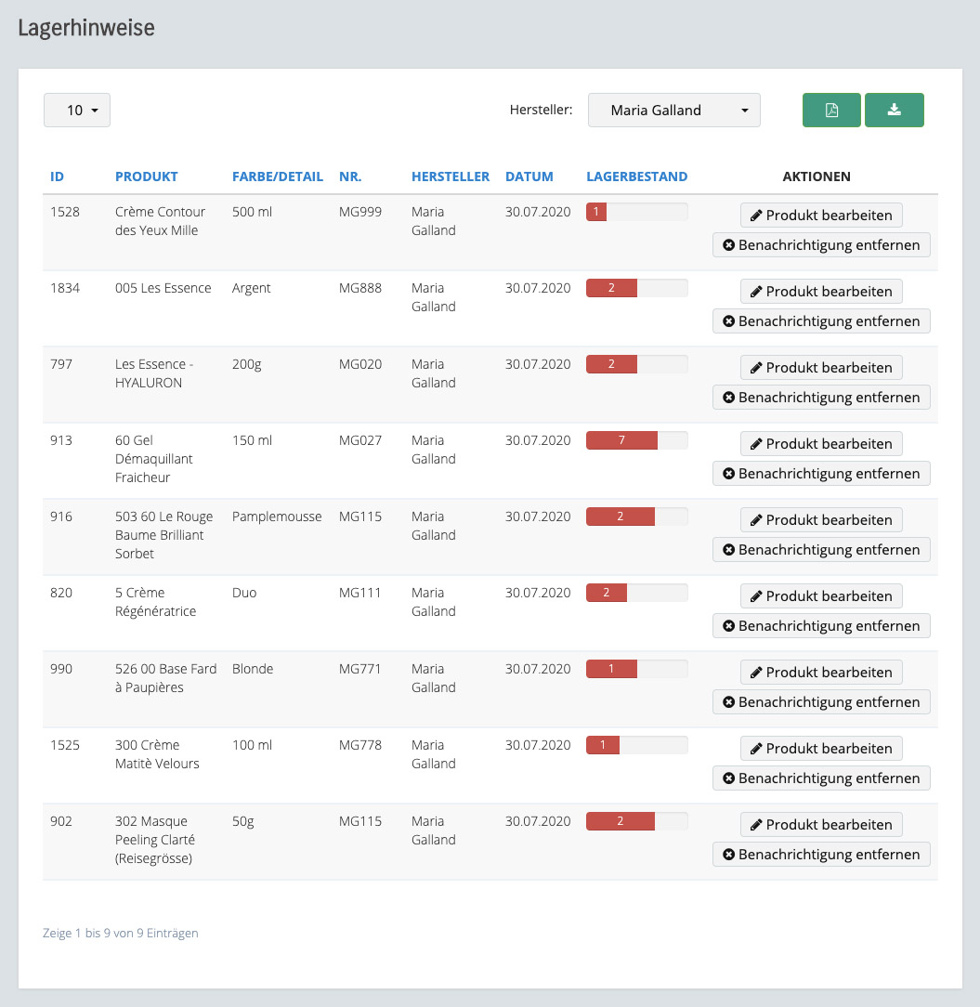
Task: Sort table by Produkt column header
Action: [x=146, y=177]
